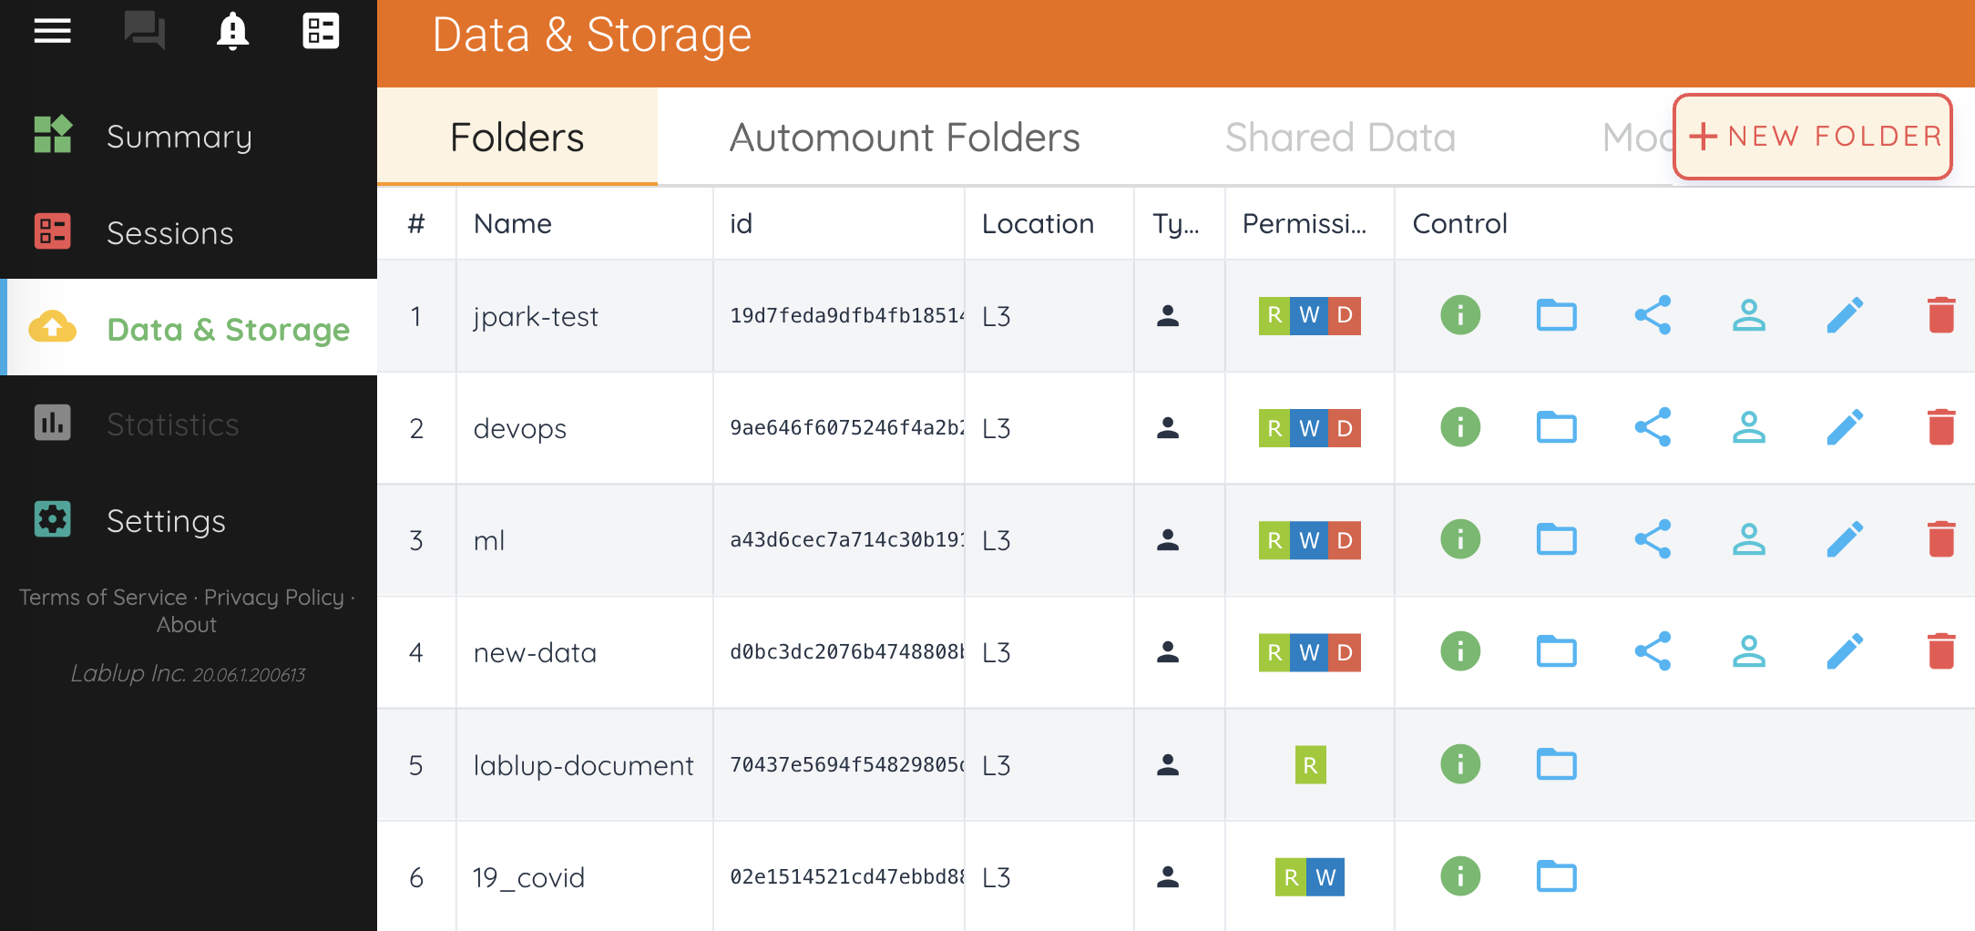Show info for lablup-document folder
Viewport: 1975px width, 931px height.
1460,764
